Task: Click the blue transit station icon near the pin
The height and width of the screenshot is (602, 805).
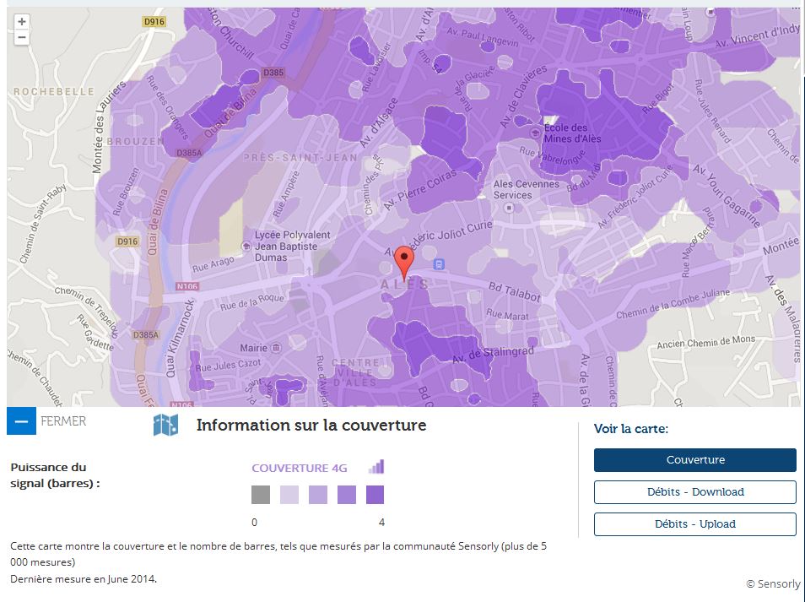Action: [438, 264]
